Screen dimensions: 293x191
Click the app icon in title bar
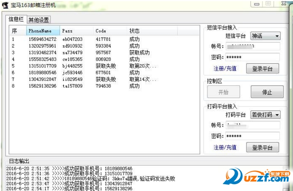click(5, 5)
